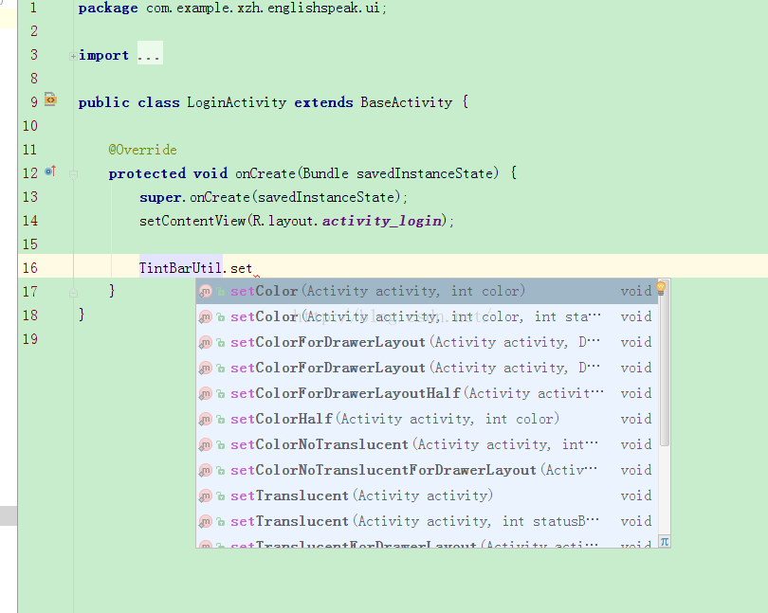Expand the folded import statements

coord(73,56)
